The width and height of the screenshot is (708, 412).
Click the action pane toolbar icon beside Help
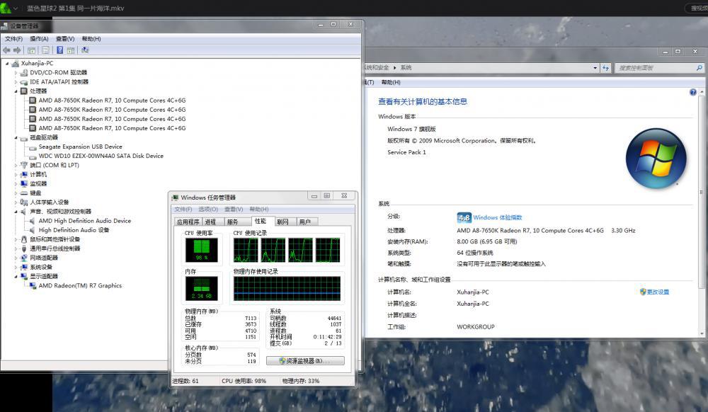click(x=71, y=50)
